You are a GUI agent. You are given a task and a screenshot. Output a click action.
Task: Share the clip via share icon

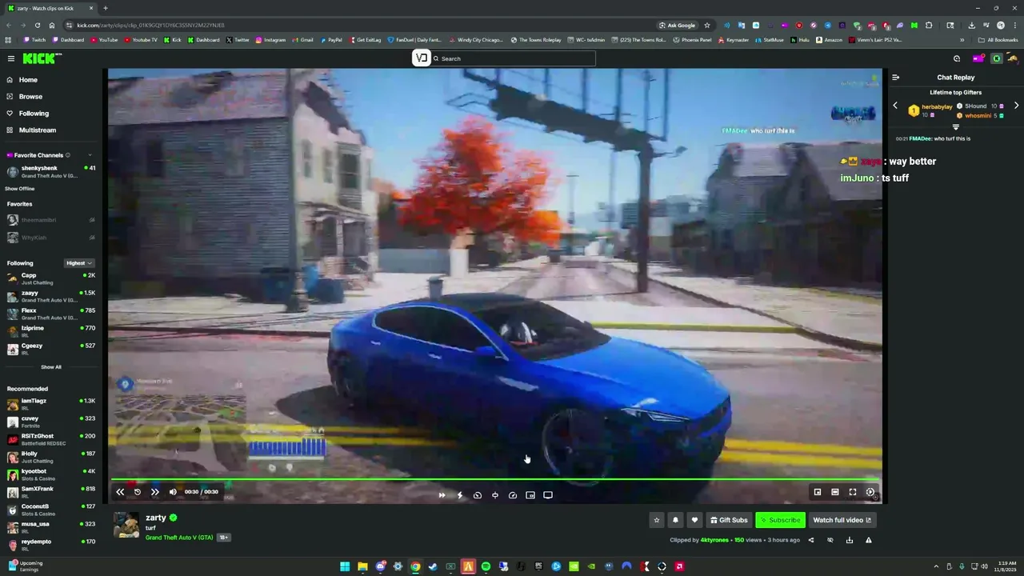(811, 540)
